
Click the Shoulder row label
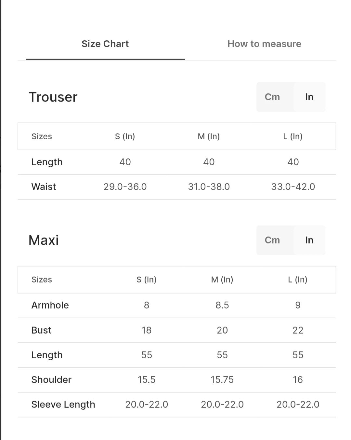point(51,380)
